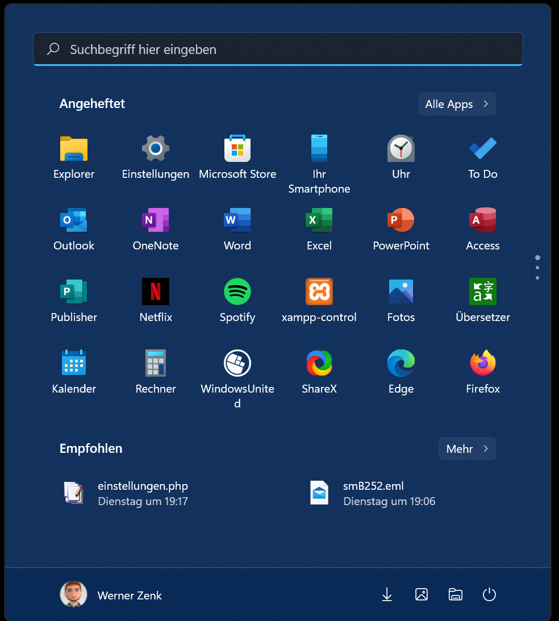Open the Spotify app
The height and width of the screenshot is (621, 559).
[x=237, y=292]
